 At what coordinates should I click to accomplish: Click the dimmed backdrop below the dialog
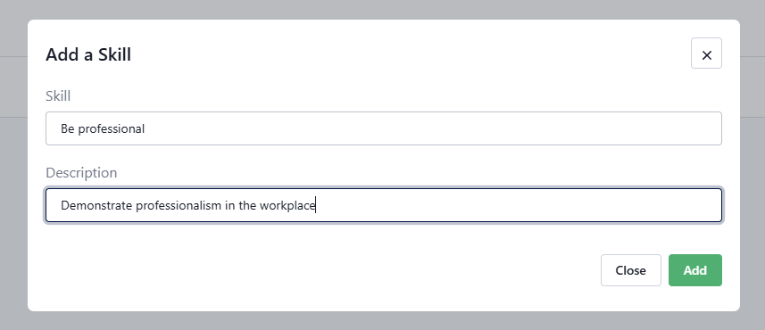[382, 321]
